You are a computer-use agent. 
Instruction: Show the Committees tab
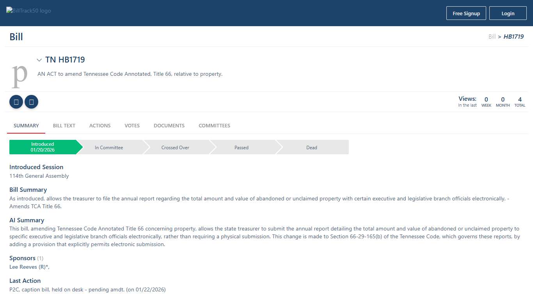(214, 126)
